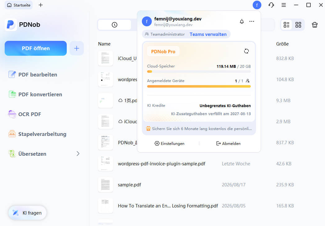Screen dimensions: 325x226
Task: Add a new tab with plus icon
Action: [x=41, y=5]
